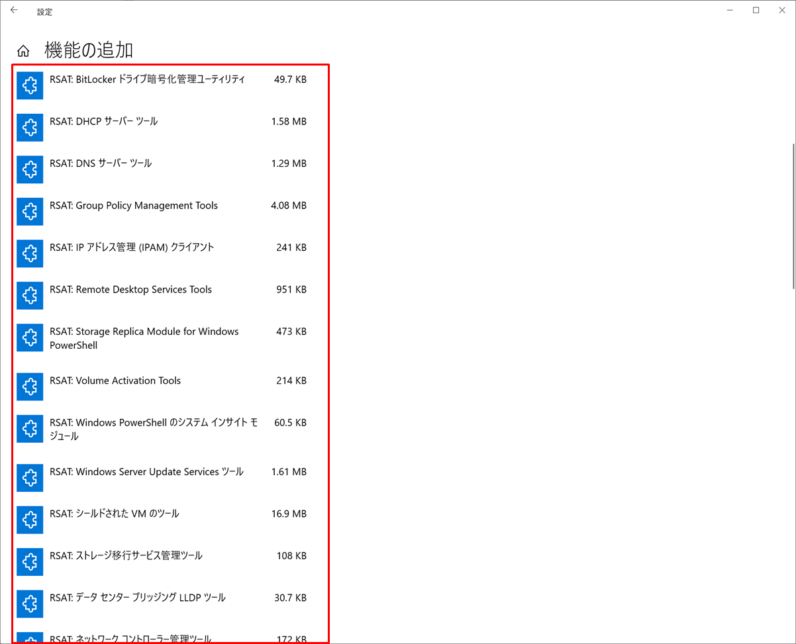This screenshot has width=796, height=644.
Task: Click icon beside RSAT: ストレージ移行サービス管理ツール
Action: point(30,562)
